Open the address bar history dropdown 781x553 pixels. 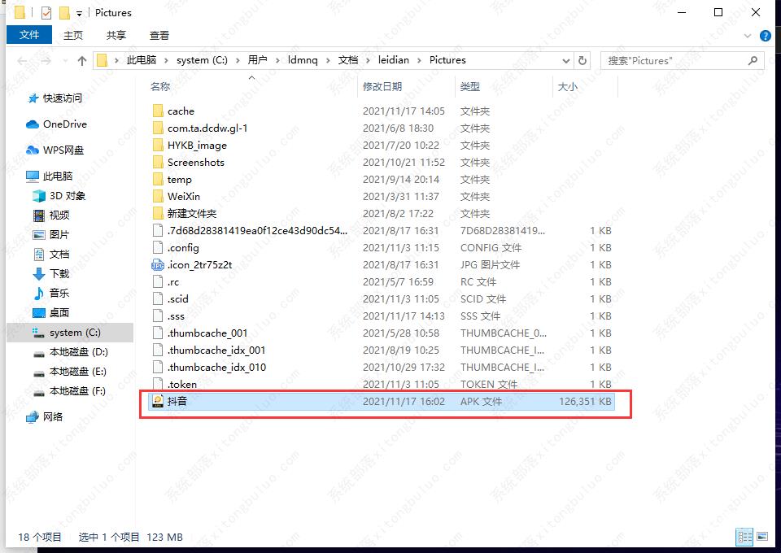click(x=566, y=61)
